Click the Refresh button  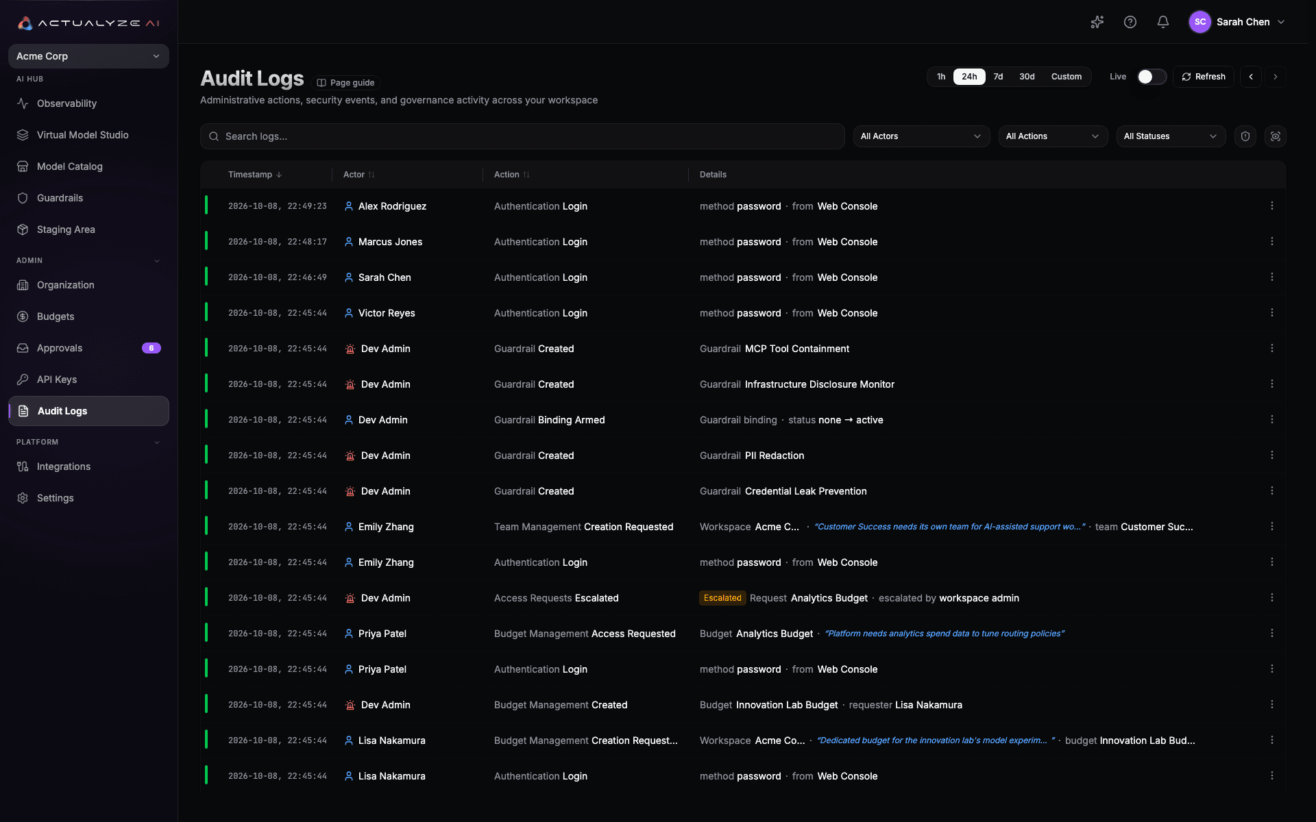(x=1204, y=77)
